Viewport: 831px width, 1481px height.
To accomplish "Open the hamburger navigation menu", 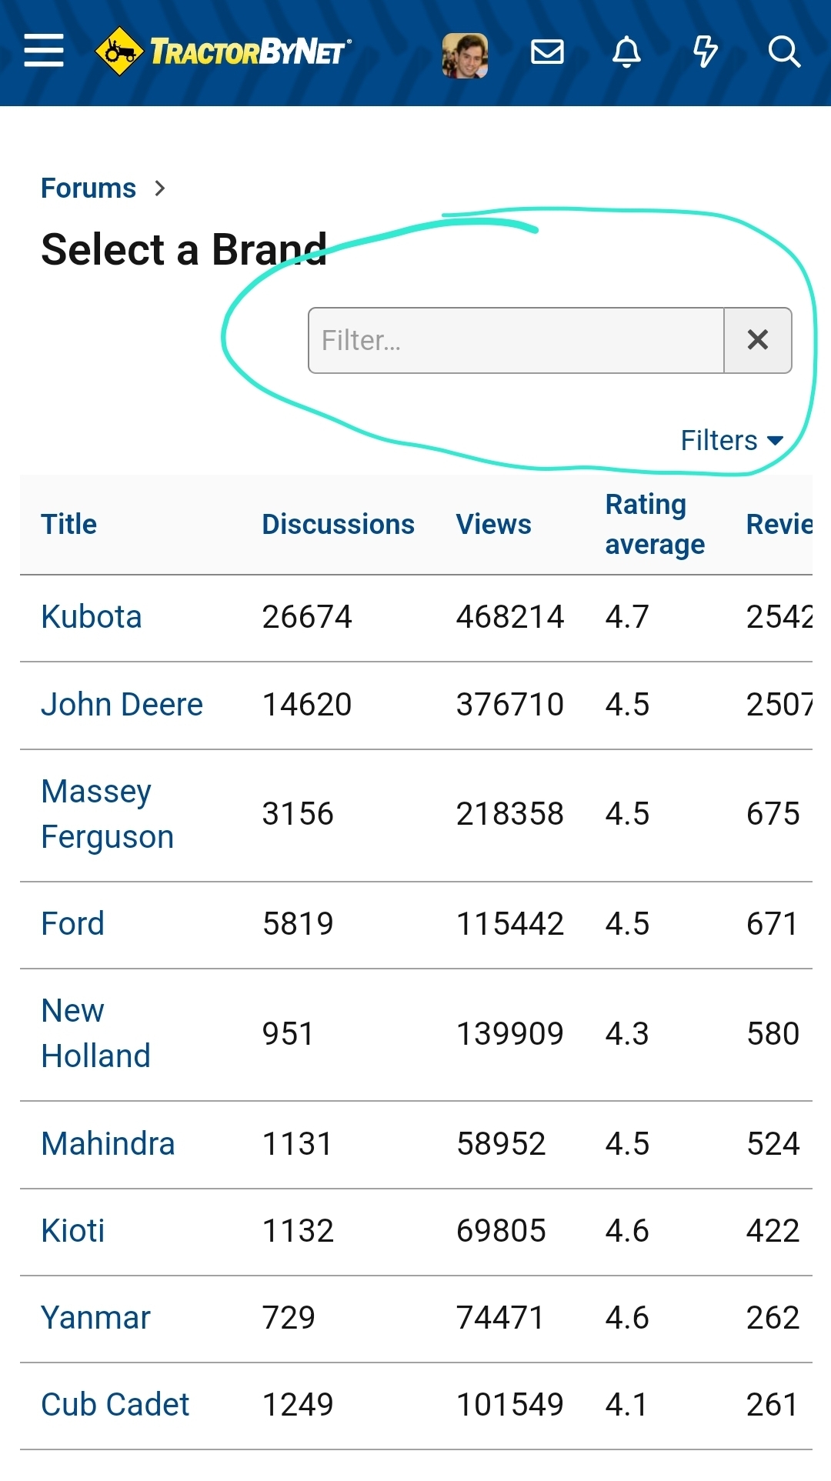I will point(44,51).
